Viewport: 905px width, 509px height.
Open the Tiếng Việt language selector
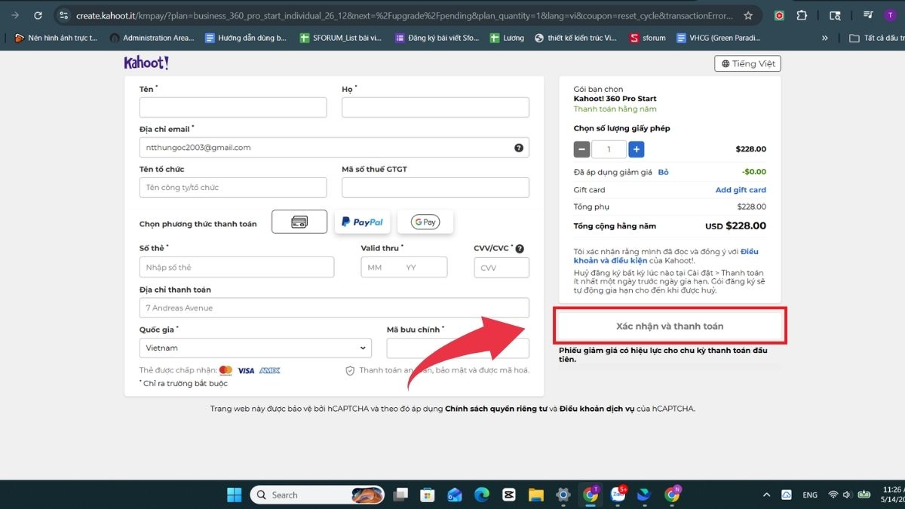click(x=747, y=64)
